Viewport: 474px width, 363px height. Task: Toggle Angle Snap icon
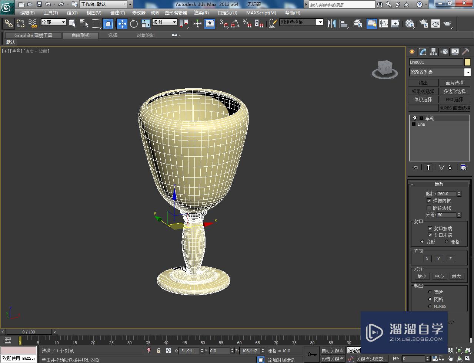point(235,24)
